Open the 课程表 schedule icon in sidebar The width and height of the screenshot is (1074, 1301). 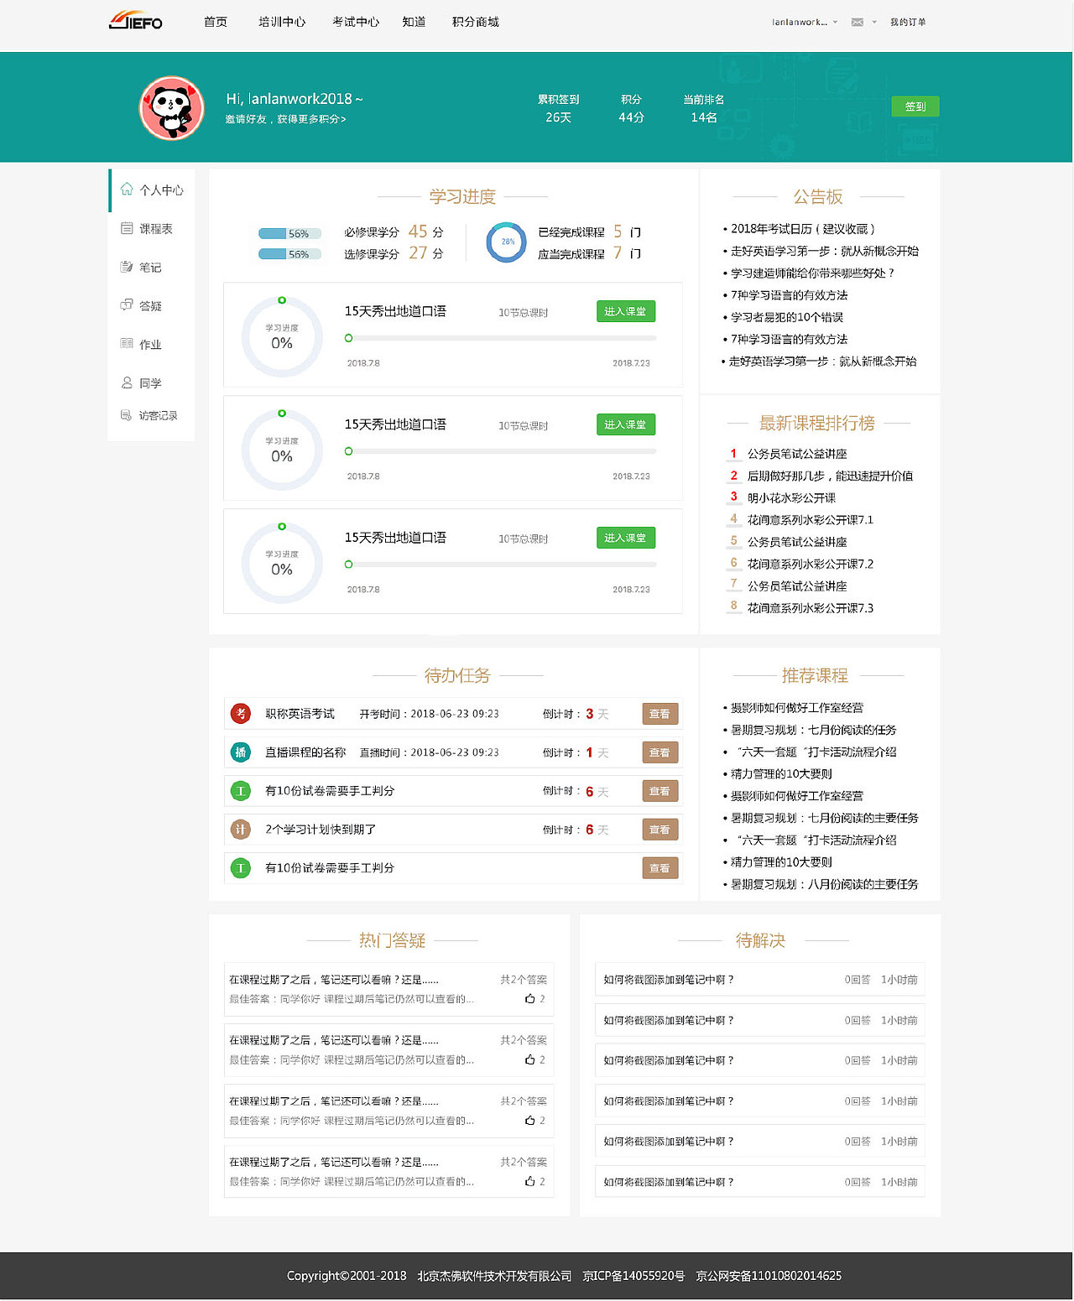(x=127, y=228)
